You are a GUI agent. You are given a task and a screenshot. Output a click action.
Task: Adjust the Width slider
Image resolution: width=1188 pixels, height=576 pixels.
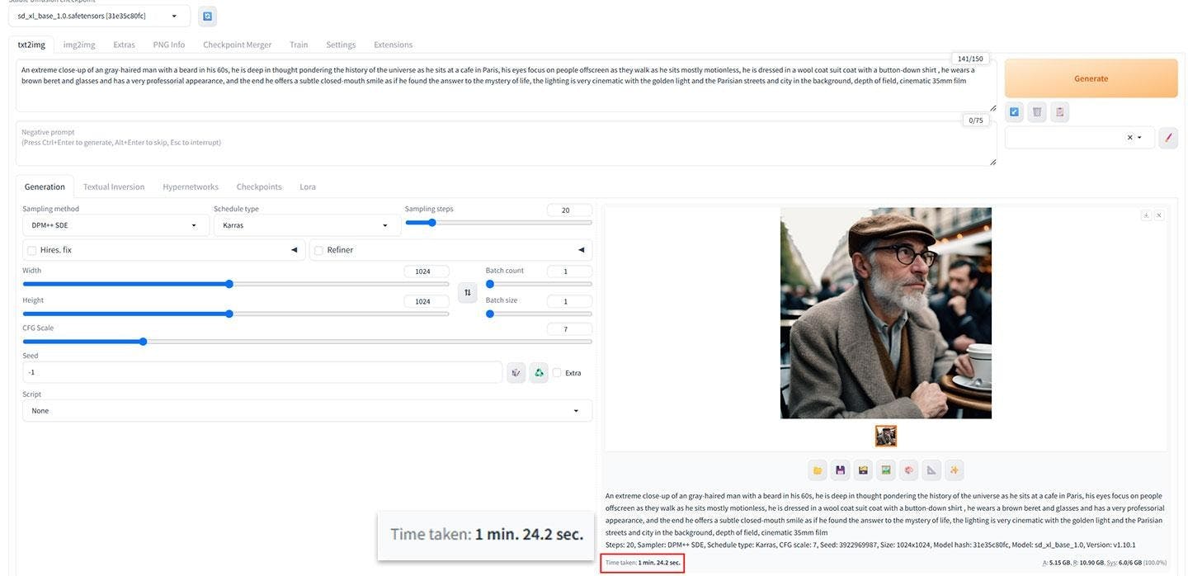point(236,284)
